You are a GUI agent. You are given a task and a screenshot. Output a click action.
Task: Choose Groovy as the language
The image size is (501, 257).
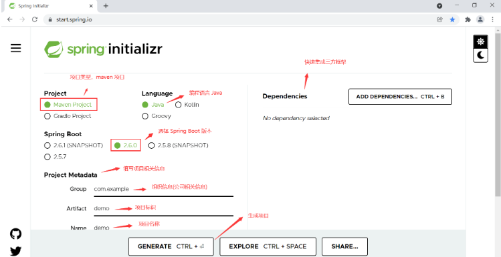145,116
